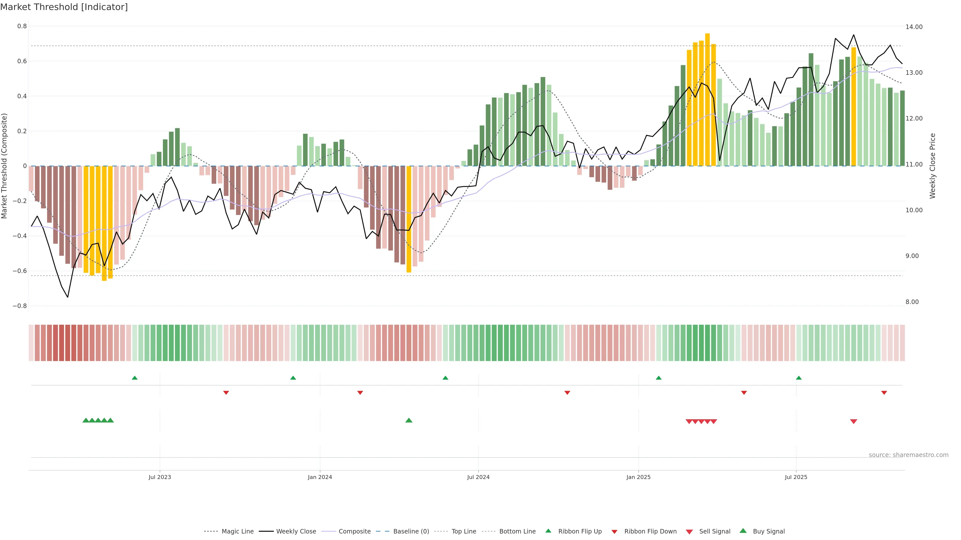Click the single buy signal triangle near April 2024
The height and width of the screenshot is (540, 961).
point(409,420)
